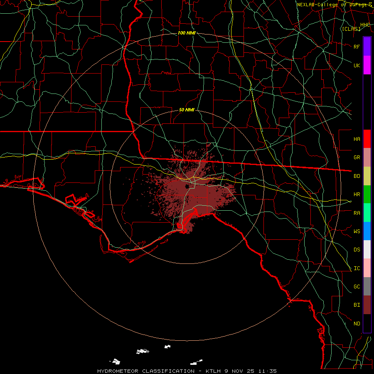The height and width of the screenshot is (374, 374).
Task: Click the HA legend label
Action: click(x=357, y=139)
